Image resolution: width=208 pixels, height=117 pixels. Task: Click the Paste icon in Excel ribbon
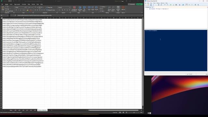(x=3, y=8)
